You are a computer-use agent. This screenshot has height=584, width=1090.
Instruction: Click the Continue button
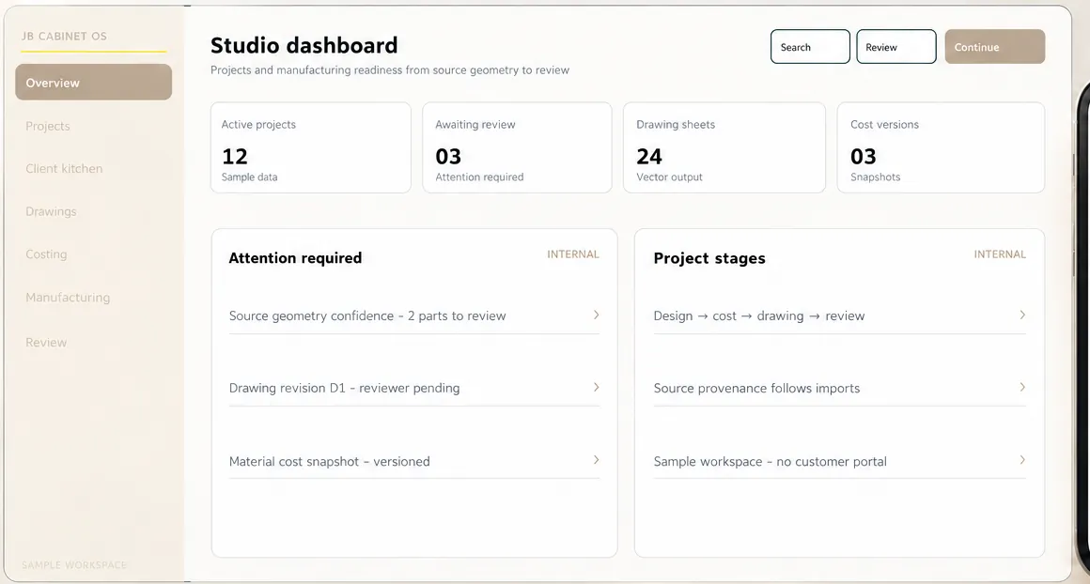(995, 47)
